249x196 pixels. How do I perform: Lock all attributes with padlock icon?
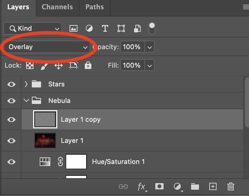(88, 65)
